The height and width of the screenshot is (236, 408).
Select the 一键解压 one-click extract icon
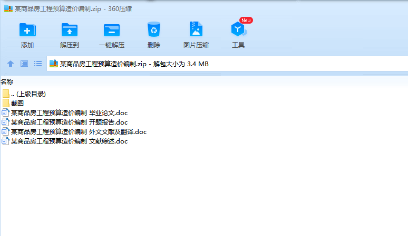tap(112, 30)
